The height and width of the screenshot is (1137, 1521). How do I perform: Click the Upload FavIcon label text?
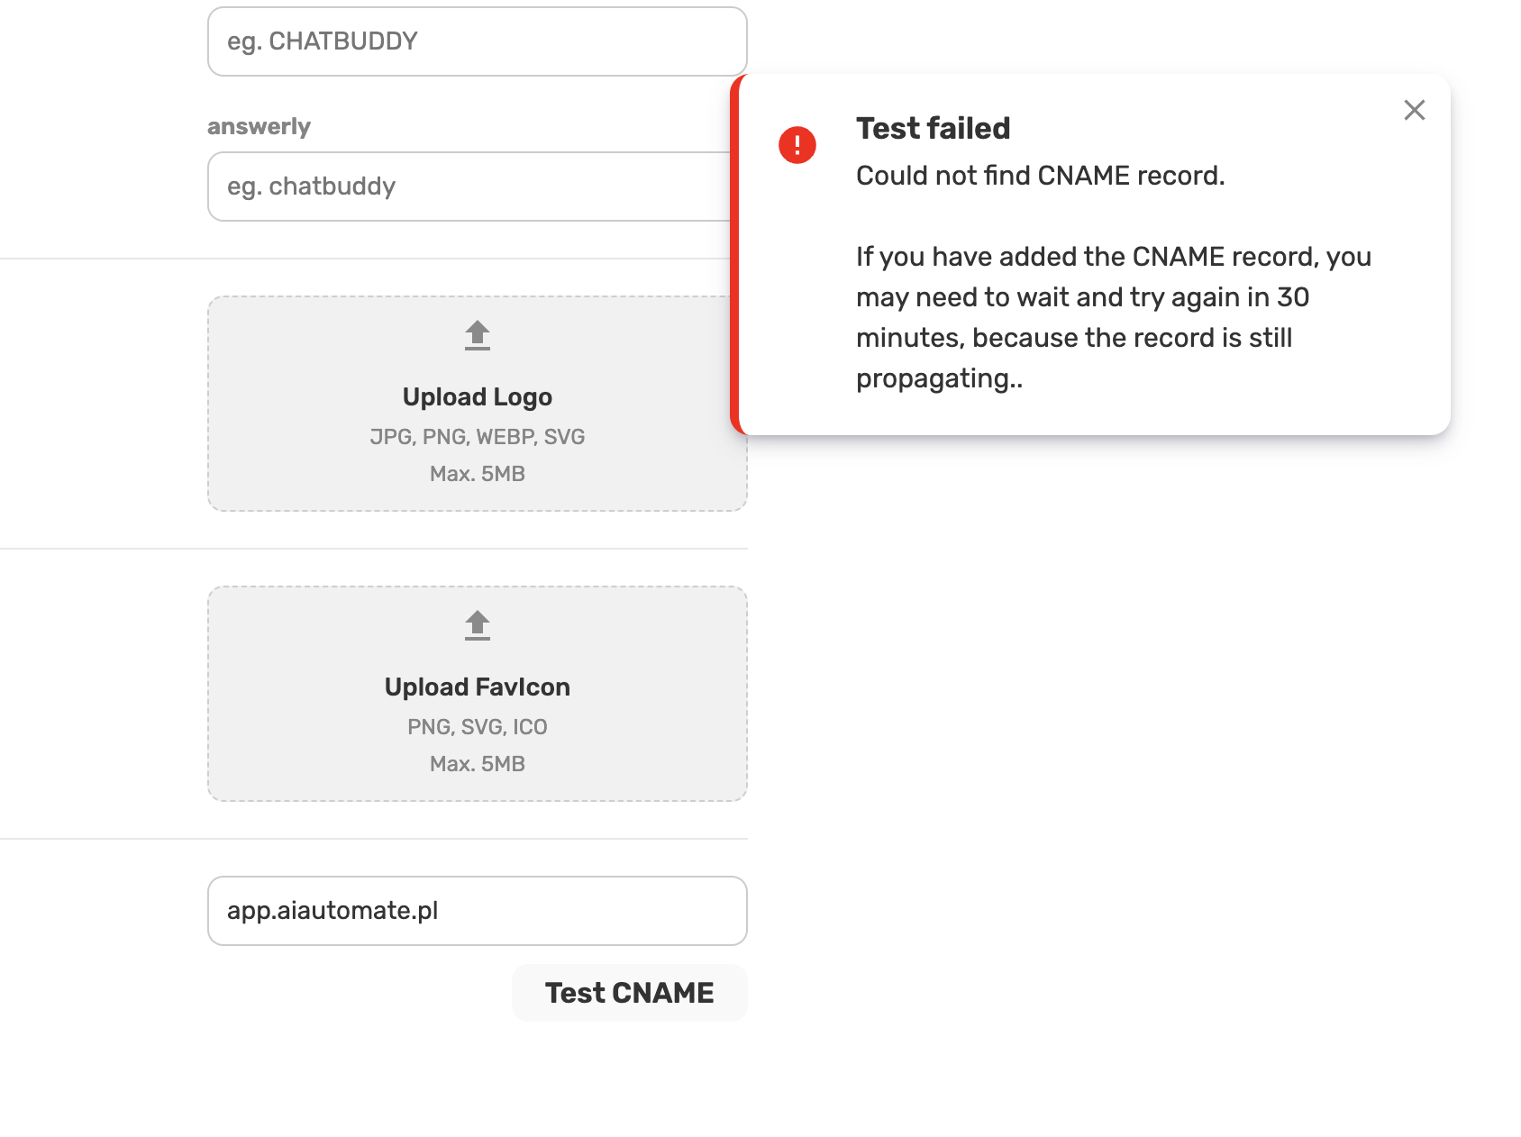pyautogui.click(x=478, y=687)
